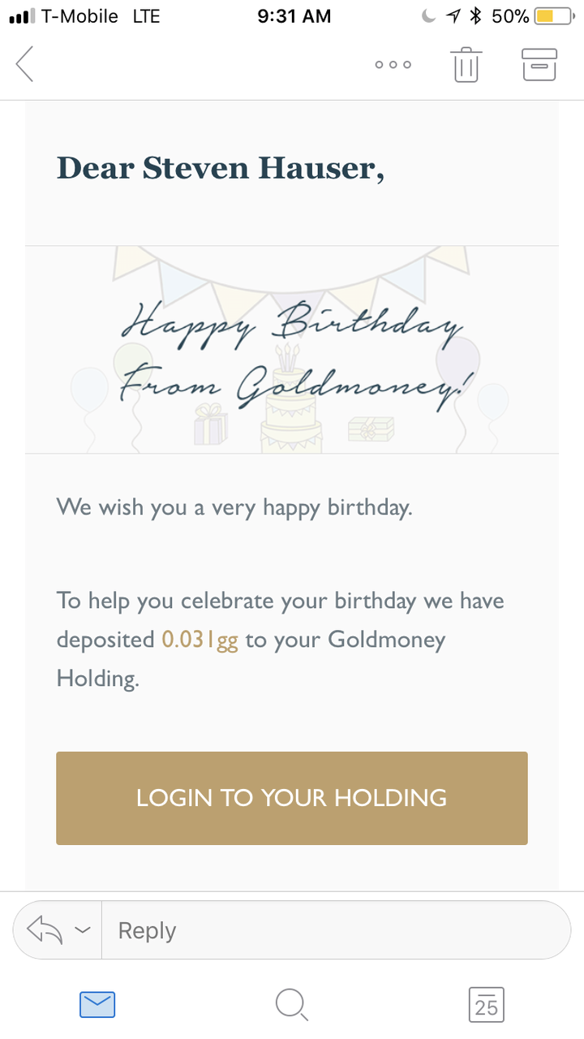
Task: Tap the battery indicator in status bar
Action: pos(556,16)
